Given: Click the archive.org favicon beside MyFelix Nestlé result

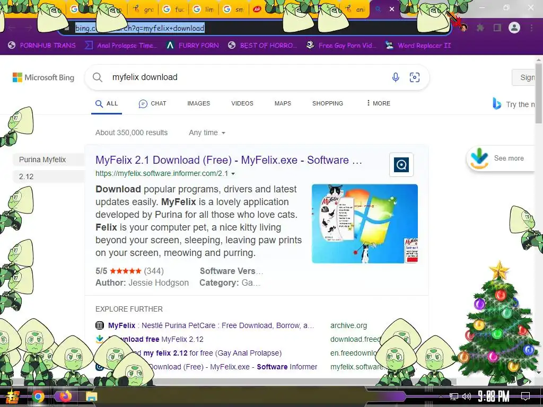Looking at the screenshot, I should click(x=99, y=325).
